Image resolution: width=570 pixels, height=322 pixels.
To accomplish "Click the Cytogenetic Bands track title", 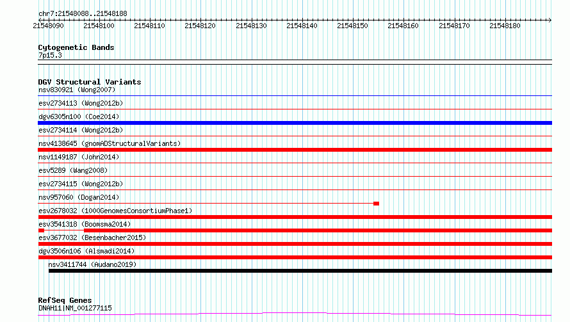I will (x=76, y=47).
